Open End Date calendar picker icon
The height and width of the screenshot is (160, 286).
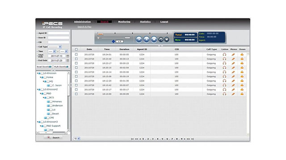pyautogui.click(x=67, y=60)
